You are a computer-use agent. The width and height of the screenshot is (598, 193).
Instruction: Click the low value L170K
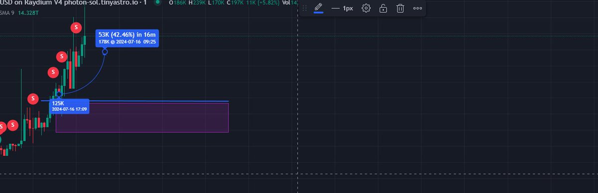point(216,2)
